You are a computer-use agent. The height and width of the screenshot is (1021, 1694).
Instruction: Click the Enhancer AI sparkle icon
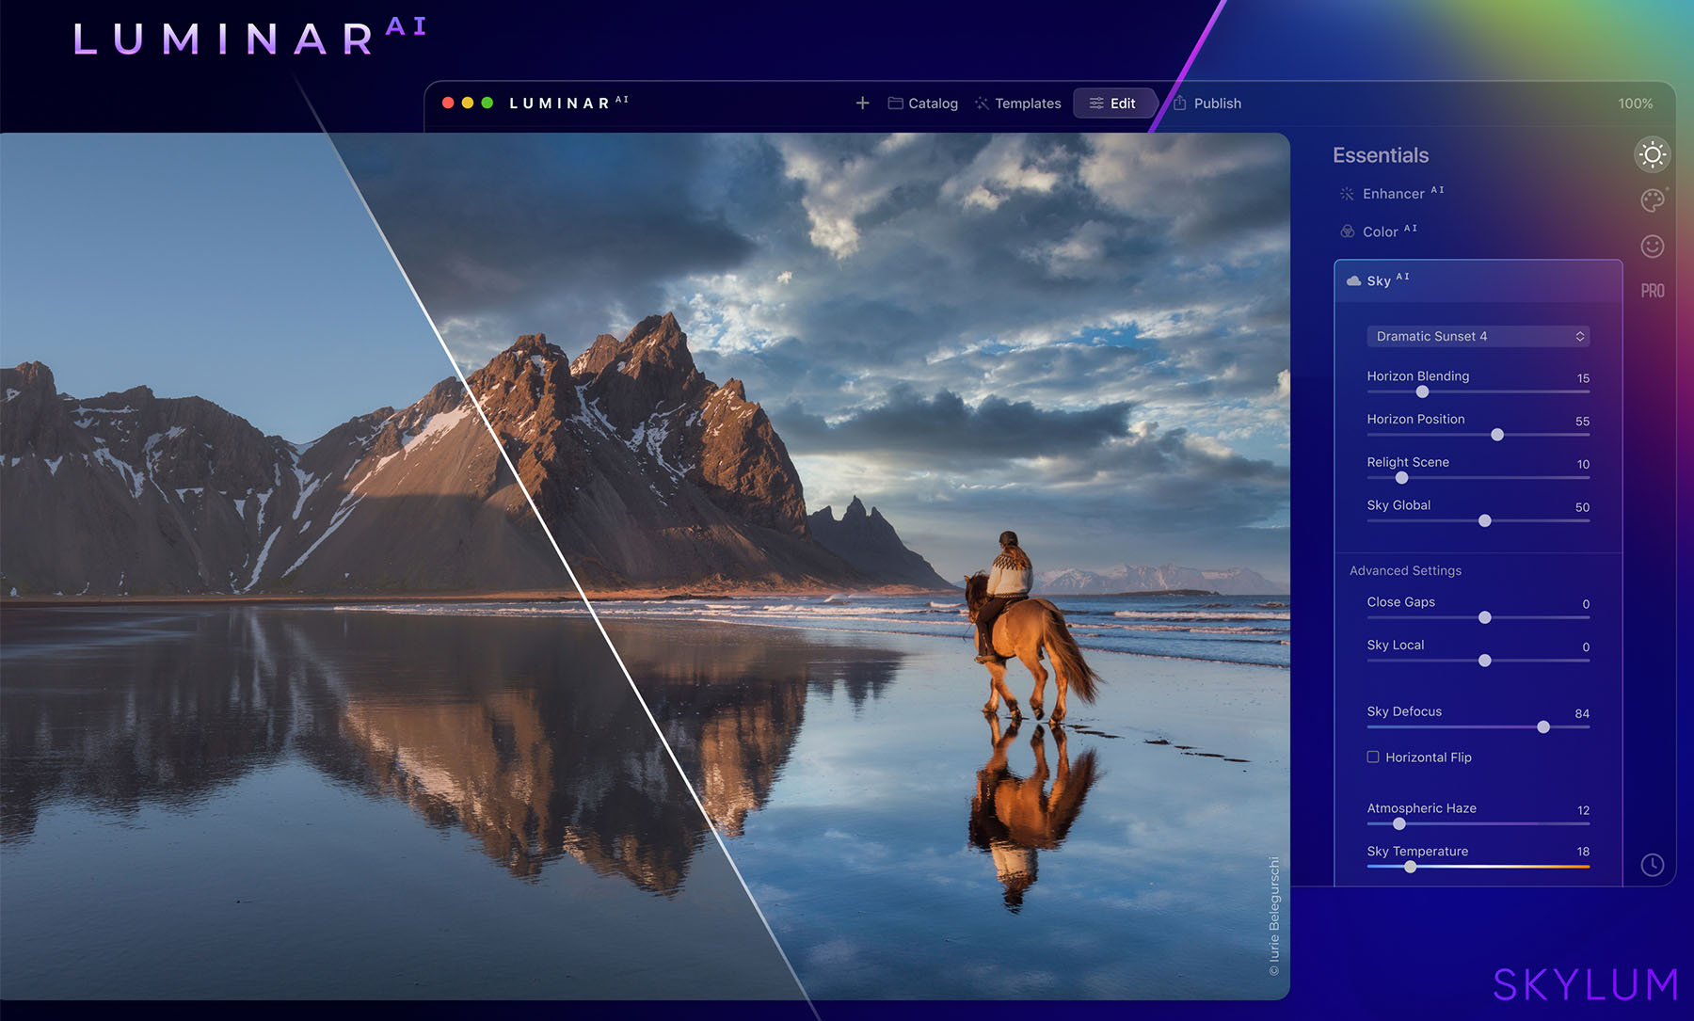[x=1348, y=193]
